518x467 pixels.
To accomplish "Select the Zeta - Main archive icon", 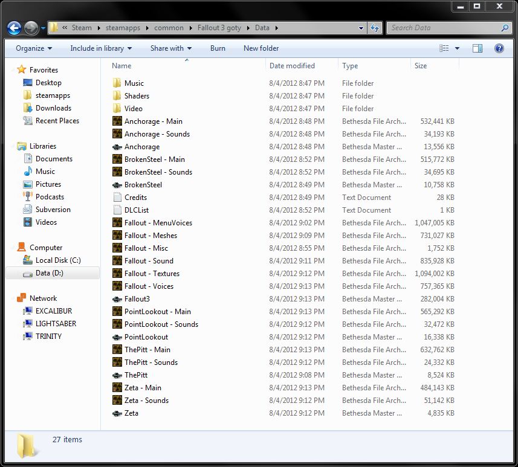I will click(117, 387).
